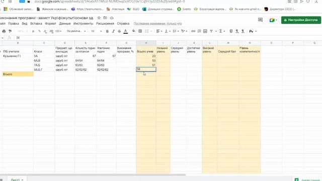322x181 pixels.
Task: Select the Середній бал header cell
Action: (x=228, y=50)
